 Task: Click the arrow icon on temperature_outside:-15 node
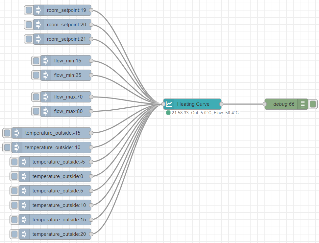[x=17, y=133]
